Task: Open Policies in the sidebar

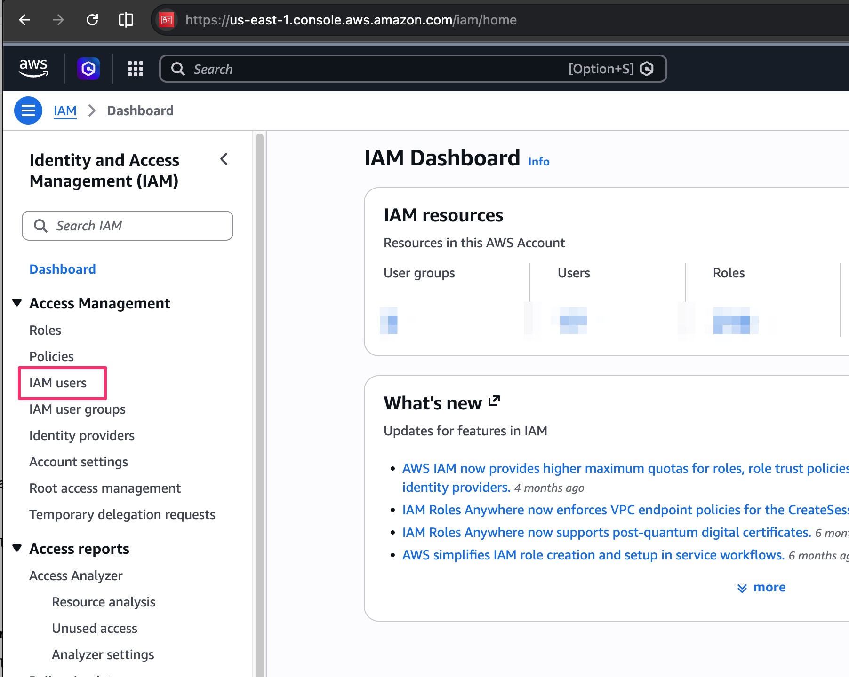Action: click(51, 356)
